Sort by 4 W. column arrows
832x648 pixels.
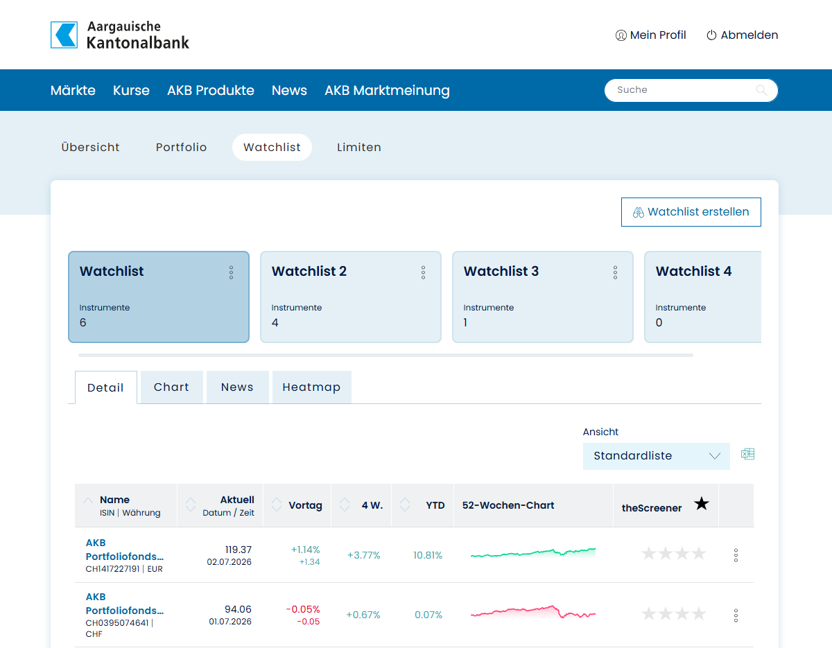point(345,505)
